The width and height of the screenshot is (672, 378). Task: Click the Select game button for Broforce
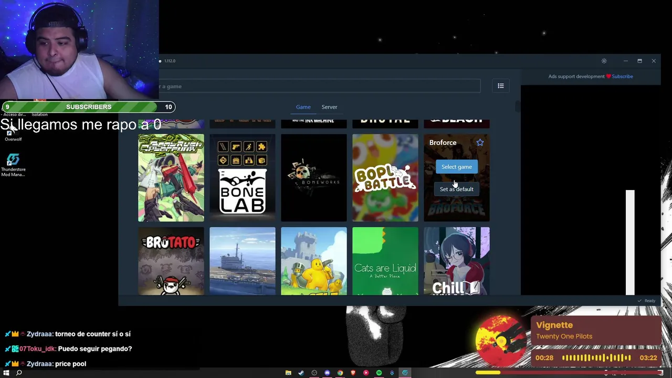(x=456, y=167)
